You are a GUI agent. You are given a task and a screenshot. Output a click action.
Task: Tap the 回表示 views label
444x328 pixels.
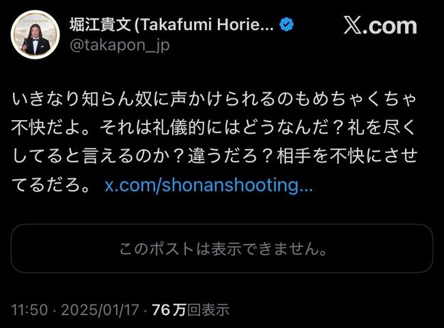pos(208,310)
